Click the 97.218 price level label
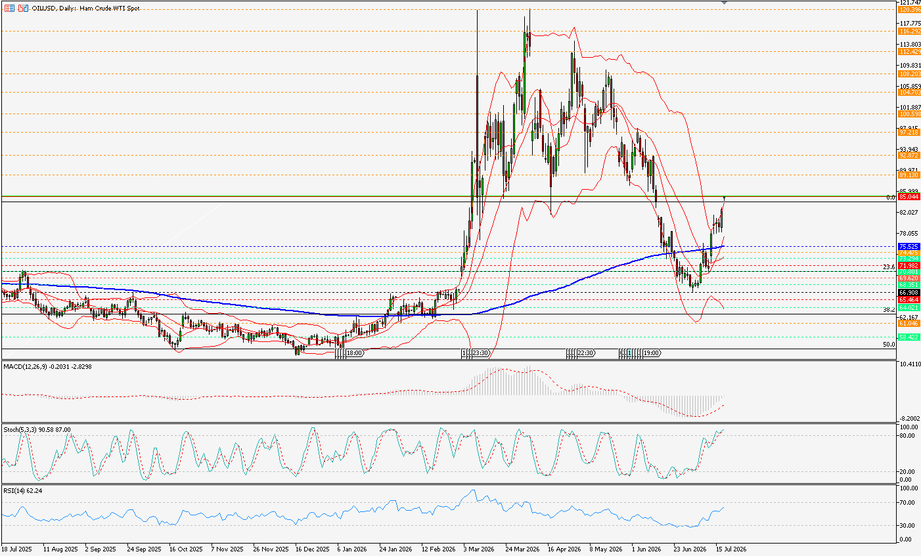921x556 pixels. tap(909, 132)
